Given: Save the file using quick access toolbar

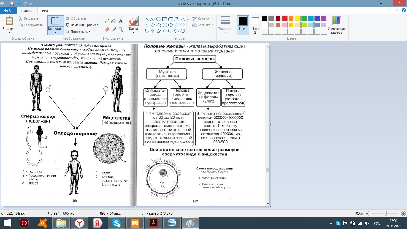Looking at the screenshot, I should 12,4.
